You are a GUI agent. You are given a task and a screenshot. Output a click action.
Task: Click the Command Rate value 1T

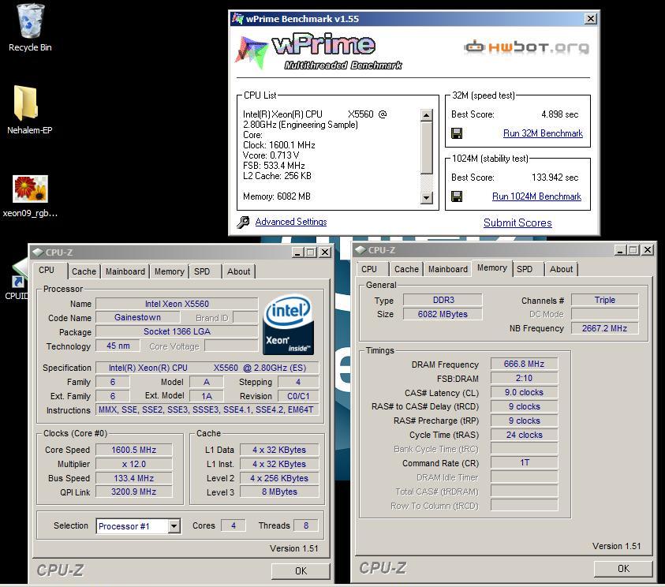524,462
